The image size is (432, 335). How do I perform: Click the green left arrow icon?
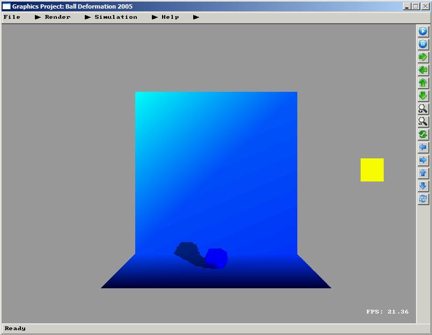coord(423,70)
